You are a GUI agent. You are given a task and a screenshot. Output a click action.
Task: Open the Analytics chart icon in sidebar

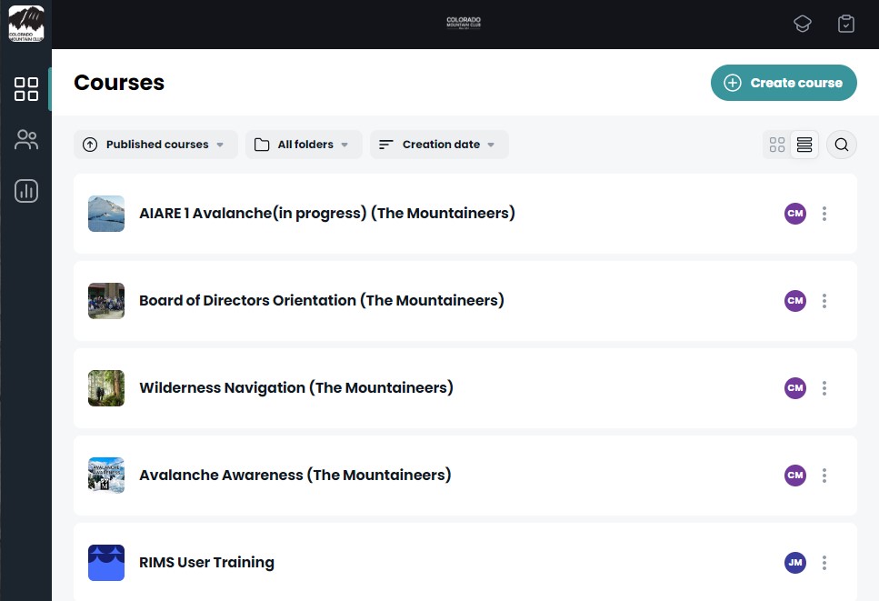[26, 191]
